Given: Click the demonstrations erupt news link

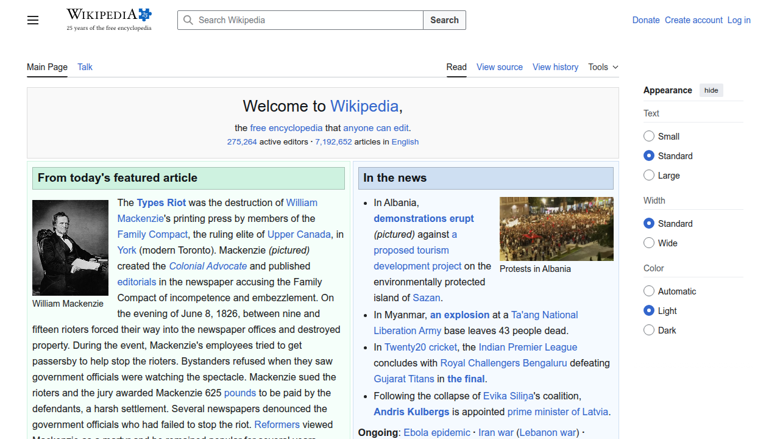Looking at the screenshot, I should [424, 218].
